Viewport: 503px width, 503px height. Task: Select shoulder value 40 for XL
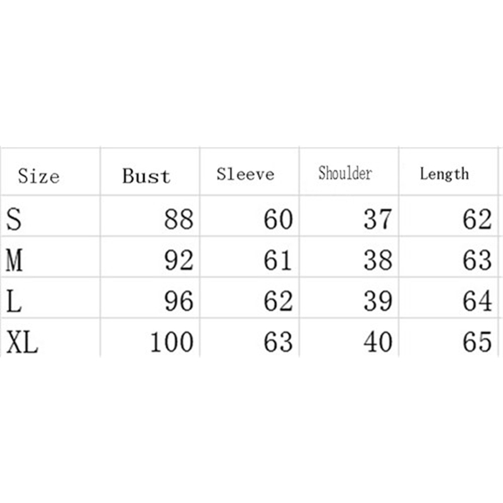coord(378,343)
